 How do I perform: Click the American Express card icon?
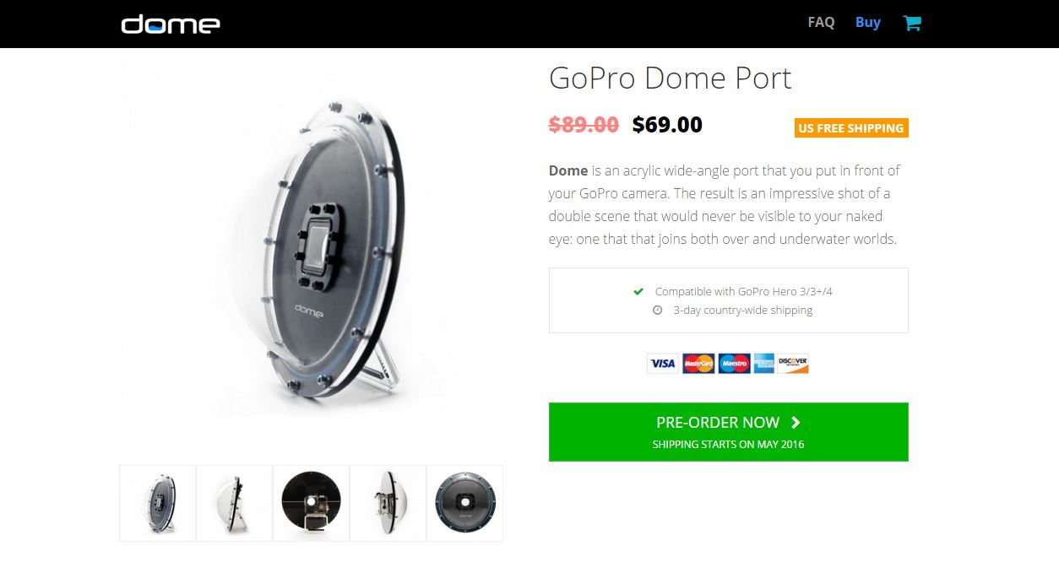click(x=764, y=364)
